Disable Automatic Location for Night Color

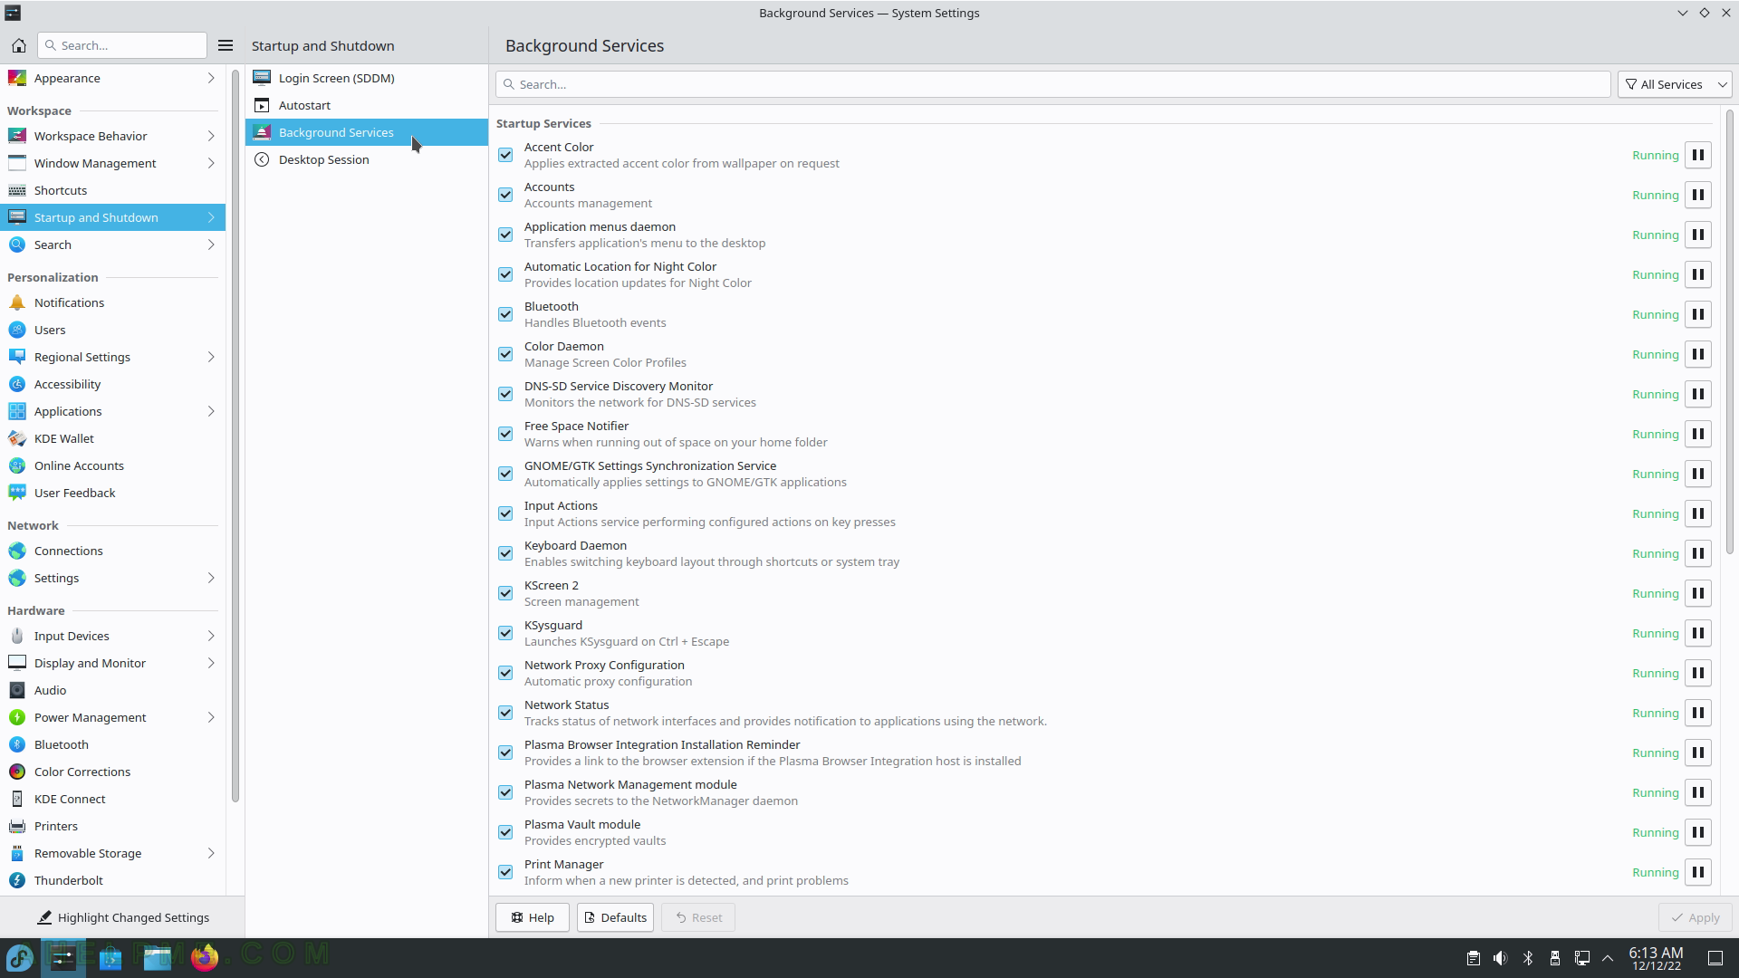[x=505, y=274]
